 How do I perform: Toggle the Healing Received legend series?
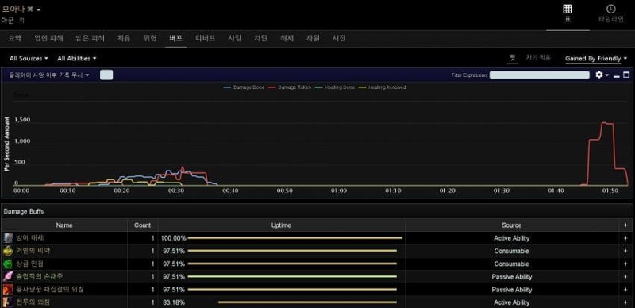pos(383,87)
